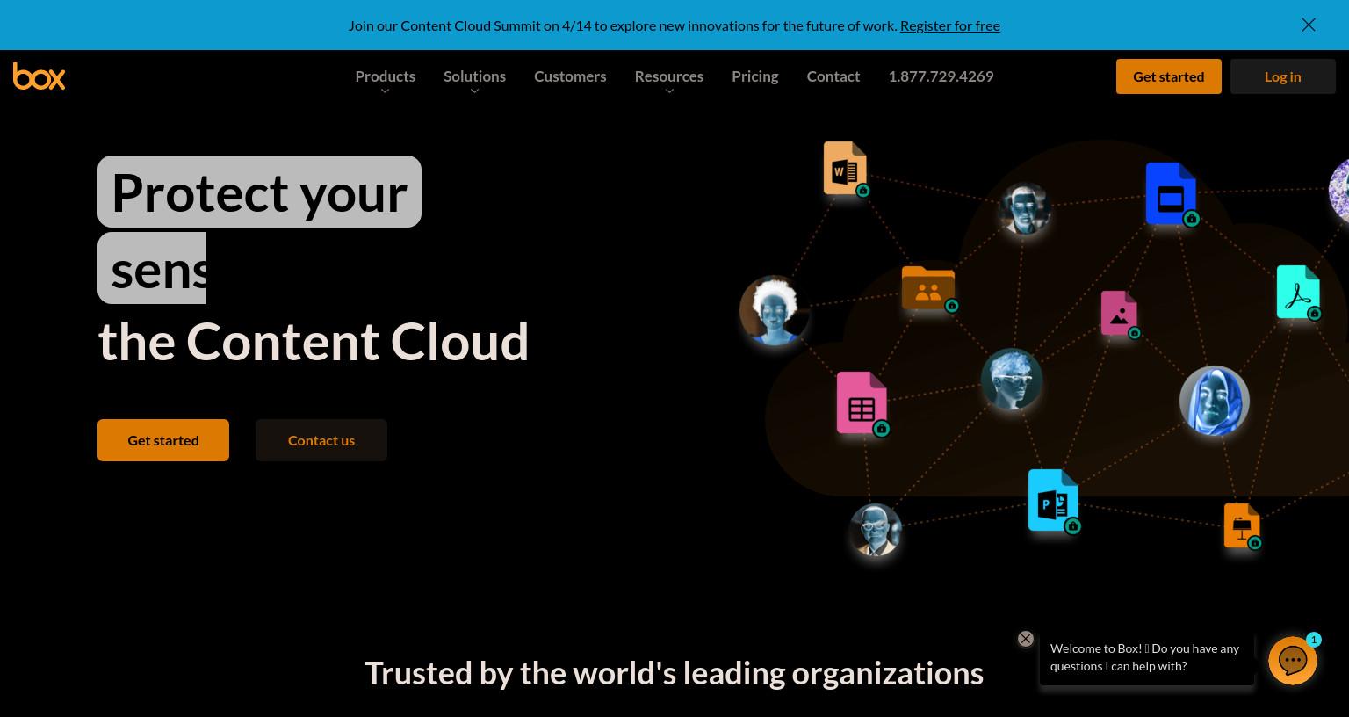This screenshot has height=717, width=1349.
Task: Click the "Protect your" headline text
Action: pos(259,192)
